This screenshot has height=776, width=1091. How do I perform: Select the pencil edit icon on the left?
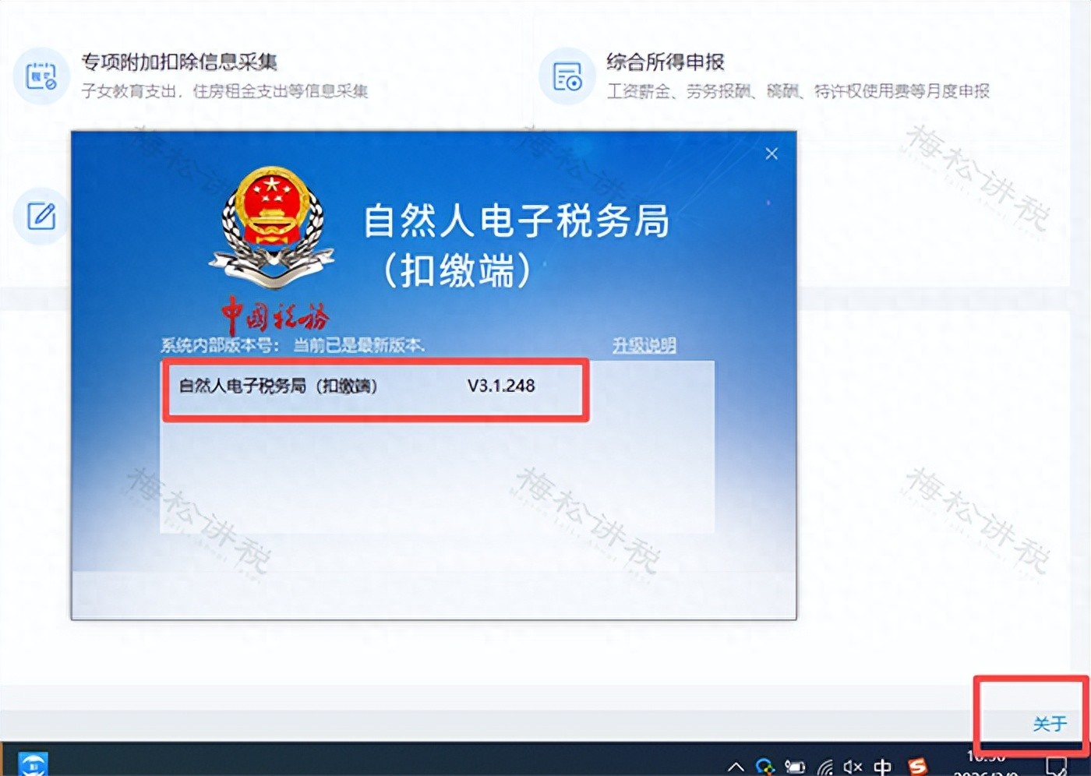41,216
